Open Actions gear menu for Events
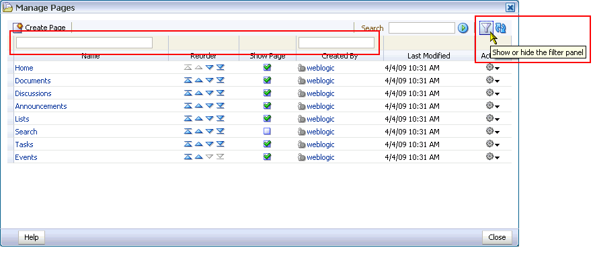This screenshot has height=256, width=593. click(x=492, y=157)
